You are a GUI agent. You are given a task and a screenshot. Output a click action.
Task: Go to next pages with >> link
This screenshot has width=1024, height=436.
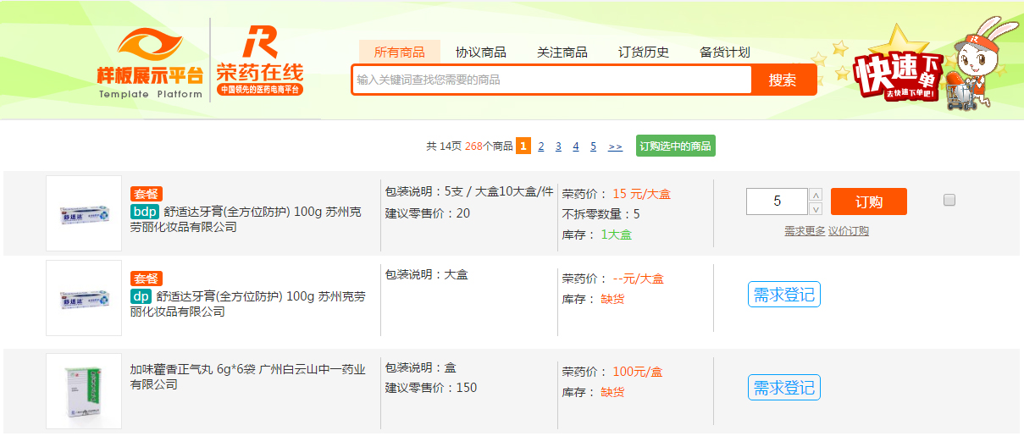point(615,146)
